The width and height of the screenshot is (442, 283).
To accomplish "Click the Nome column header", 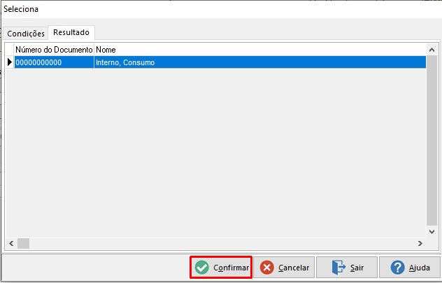I will 260,50.
